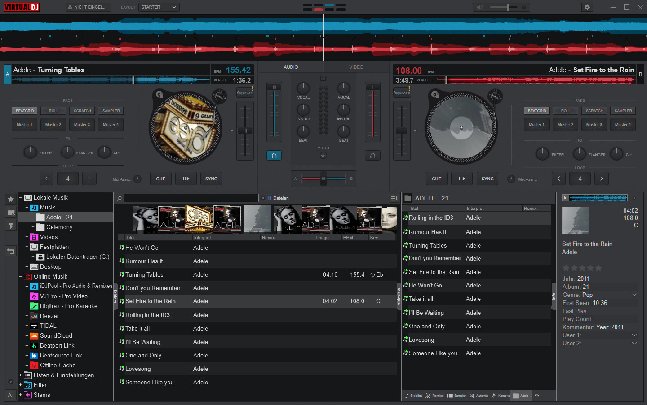Toggle deck A headphone cue button

[274, 155]
